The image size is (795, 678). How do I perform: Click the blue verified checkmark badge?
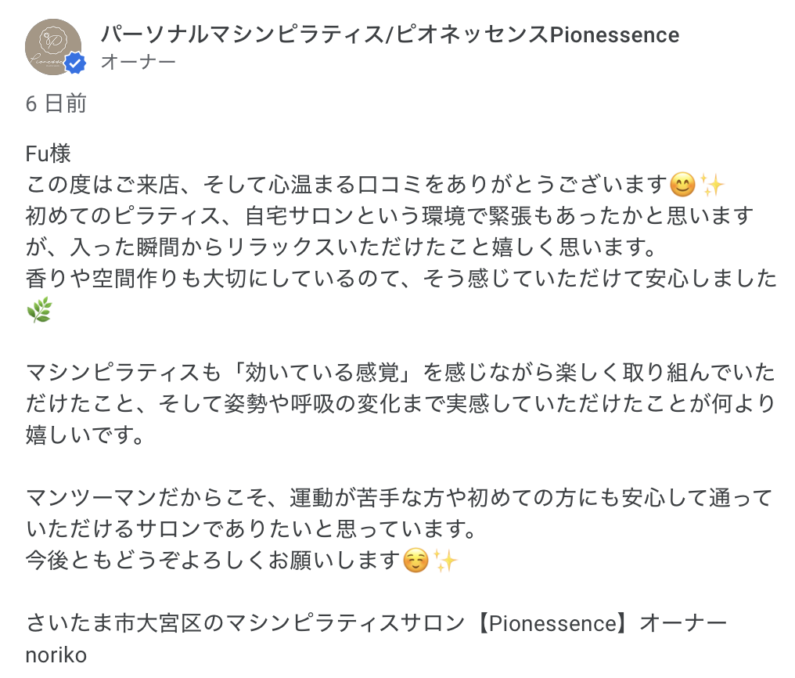click(75, 64)
